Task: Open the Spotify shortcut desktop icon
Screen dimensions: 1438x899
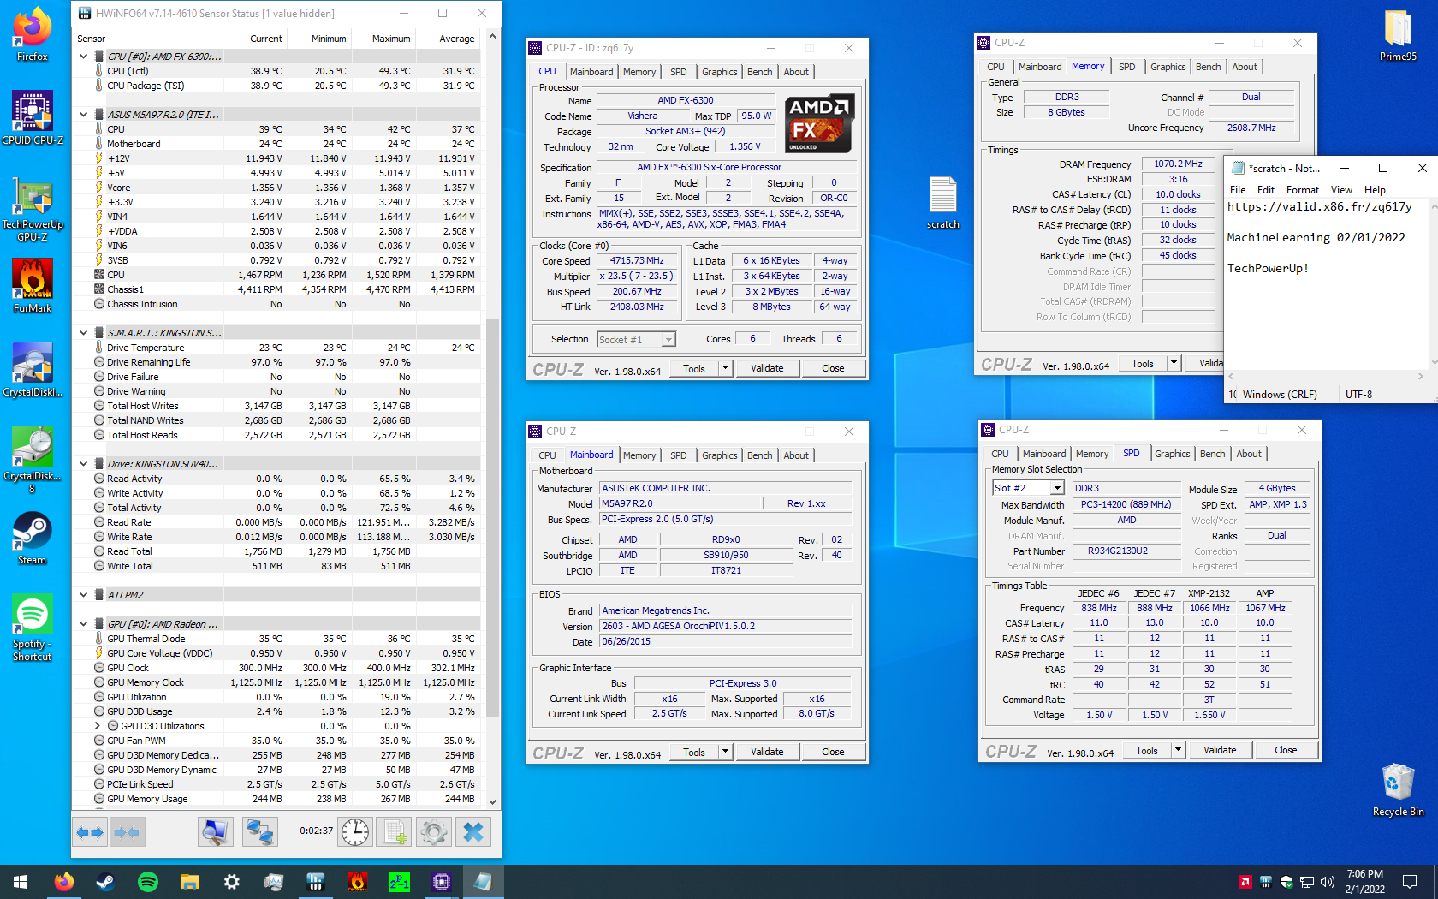Action: tap(33, 628)
